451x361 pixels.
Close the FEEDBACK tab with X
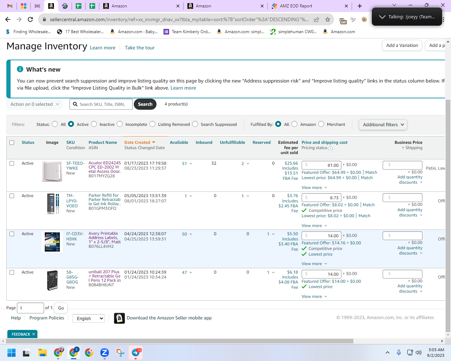[34, 334]
